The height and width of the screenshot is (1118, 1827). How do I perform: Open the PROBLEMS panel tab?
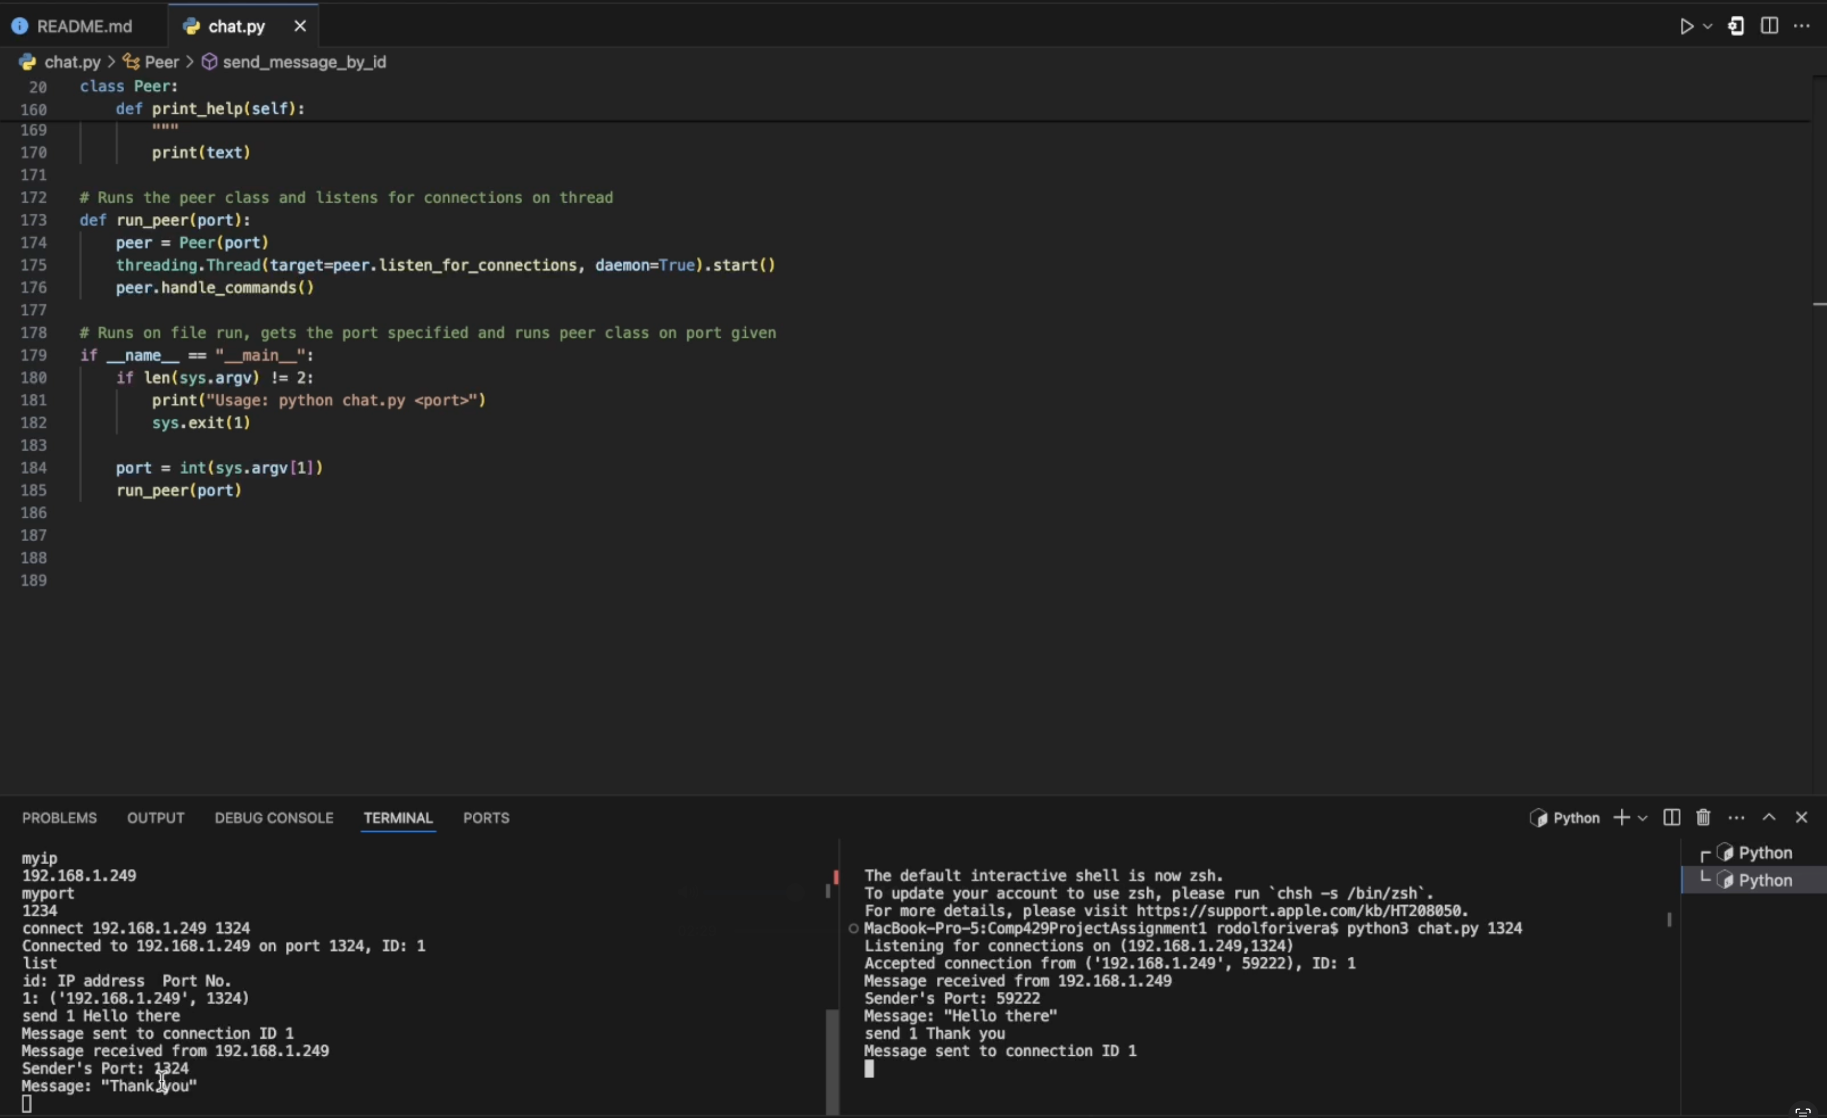[59, 818]
